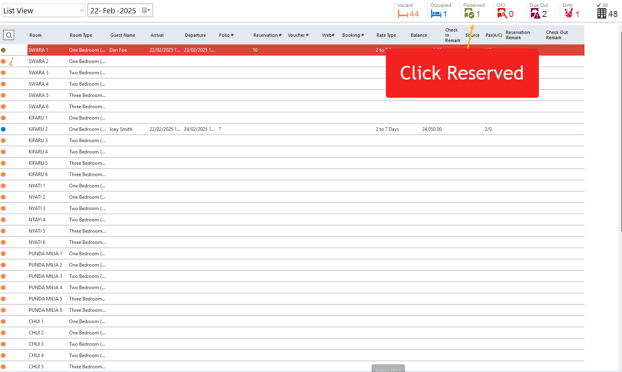The width and height of the screenshot is (622, 372).
Task: Click the green status dot for SWARA 1
Action: (3, 50)
